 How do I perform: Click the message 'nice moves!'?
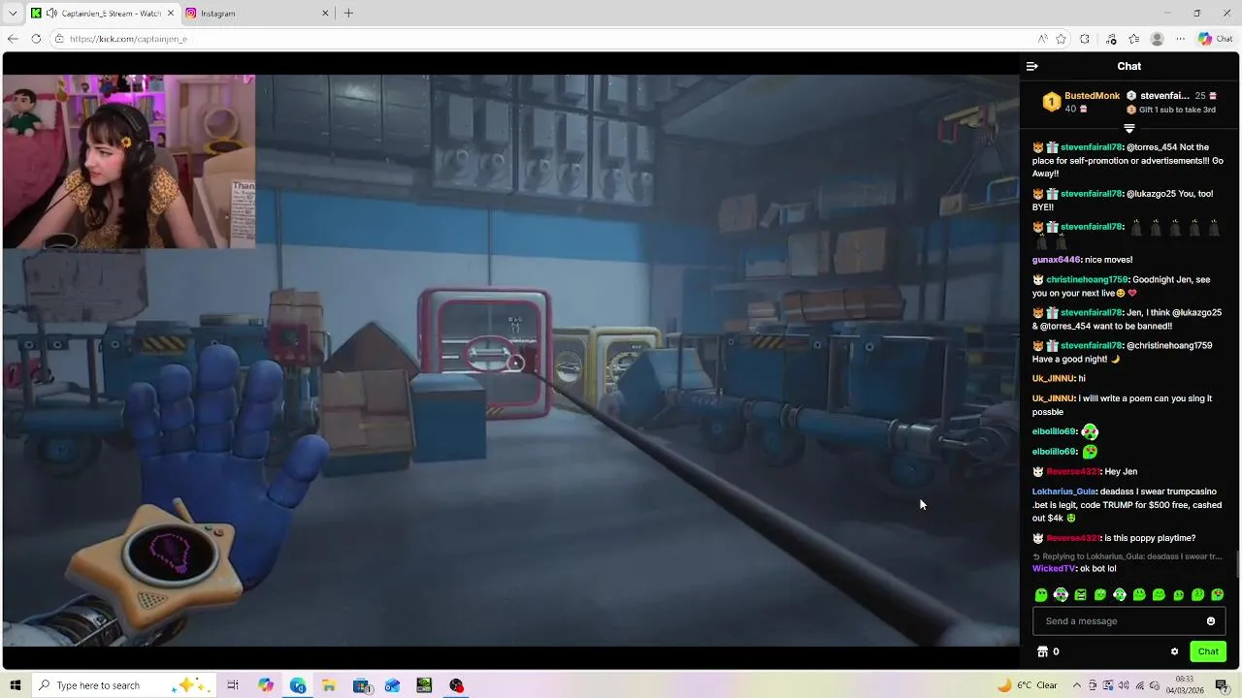[x=1109, y=260]
